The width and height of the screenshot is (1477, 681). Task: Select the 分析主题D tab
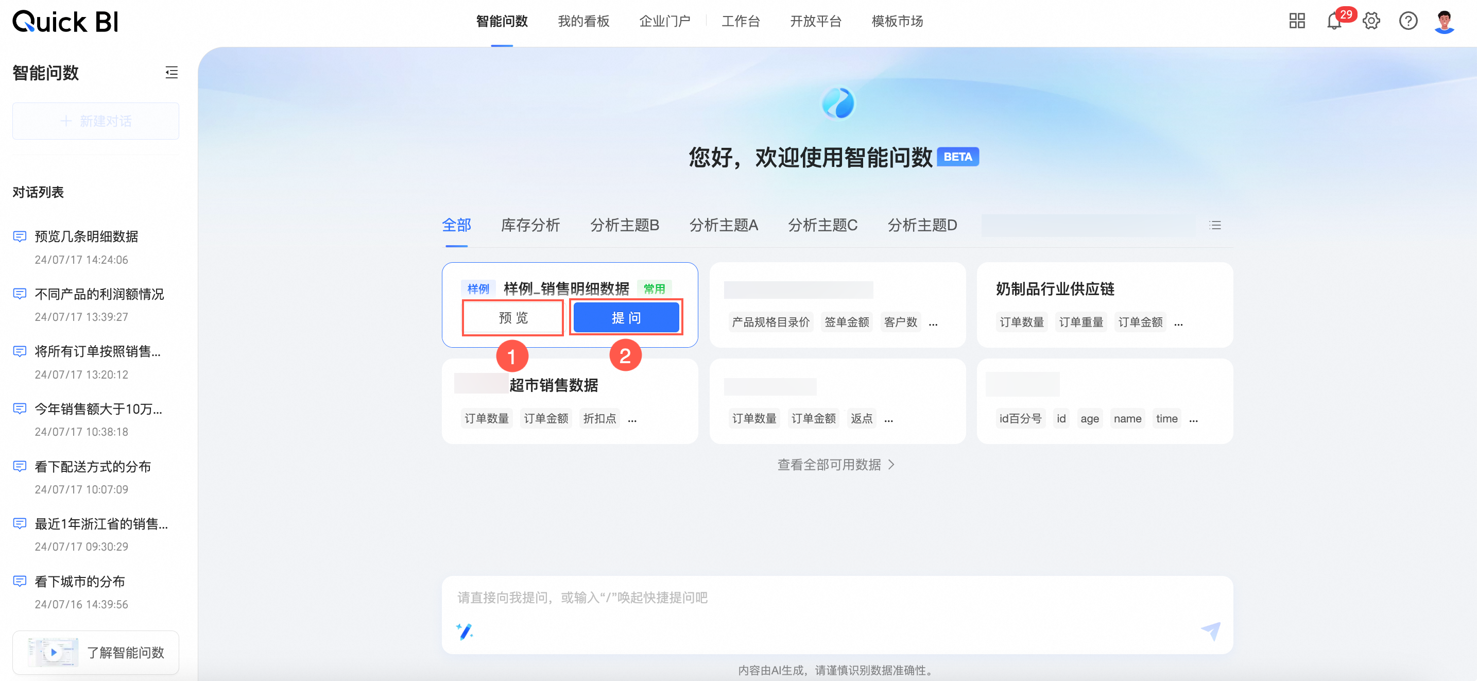(x=922, y=225)
